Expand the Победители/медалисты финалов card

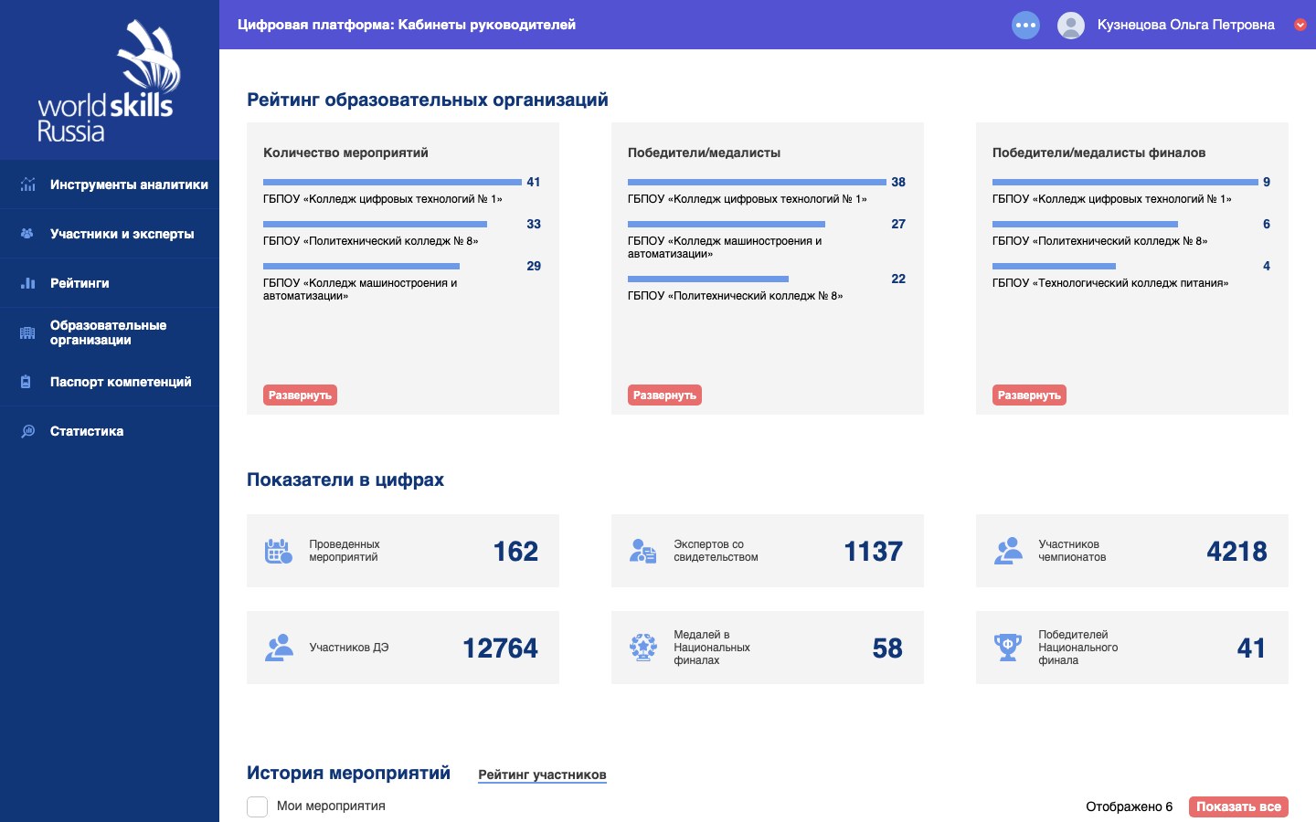tap(1029, 395)
